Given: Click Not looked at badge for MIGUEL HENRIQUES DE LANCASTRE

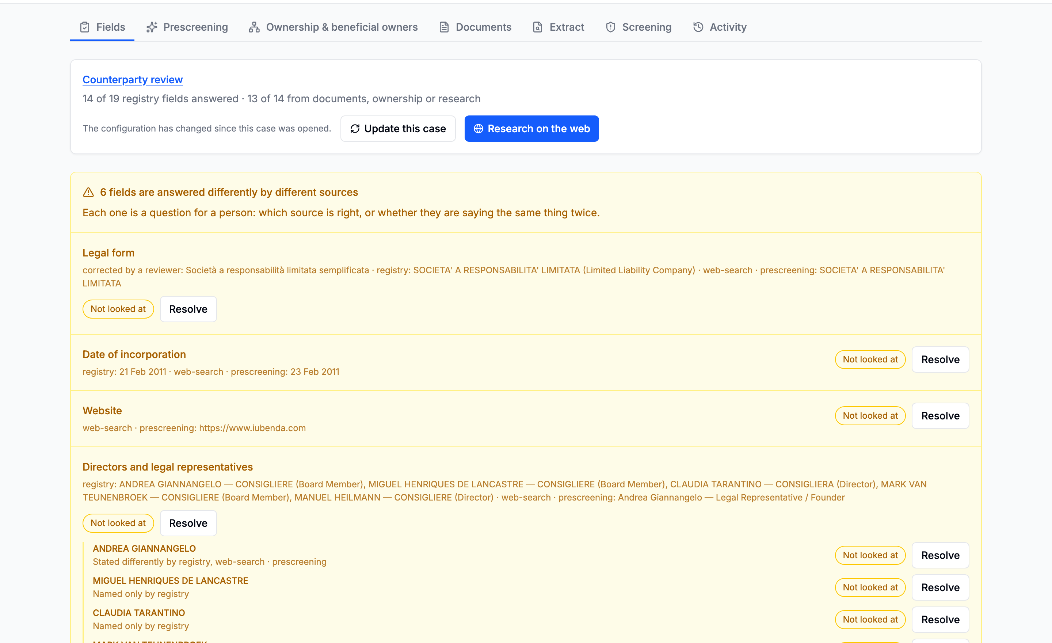Looking at the screenshot, I should [870, 587].
